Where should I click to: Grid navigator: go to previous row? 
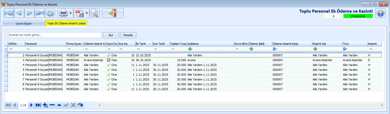[x=15, y=105]
